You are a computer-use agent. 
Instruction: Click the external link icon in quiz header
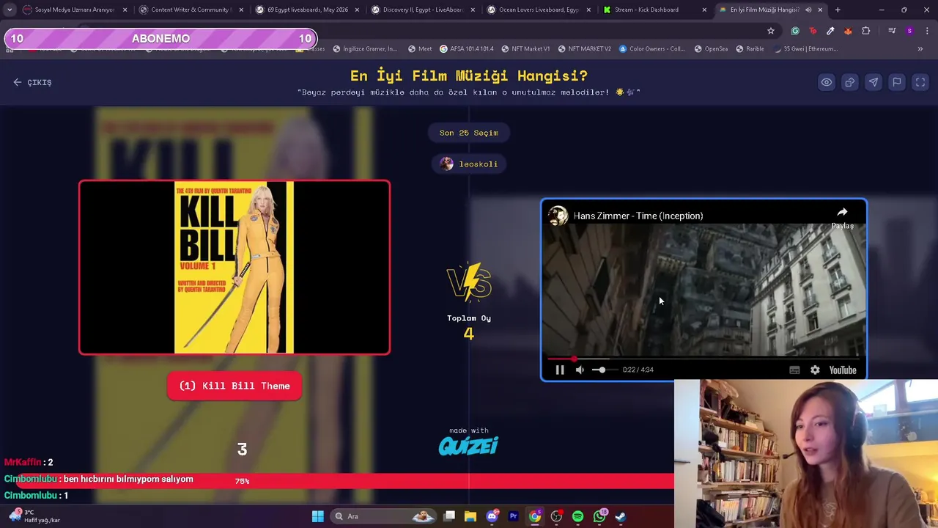click(850, 82)
